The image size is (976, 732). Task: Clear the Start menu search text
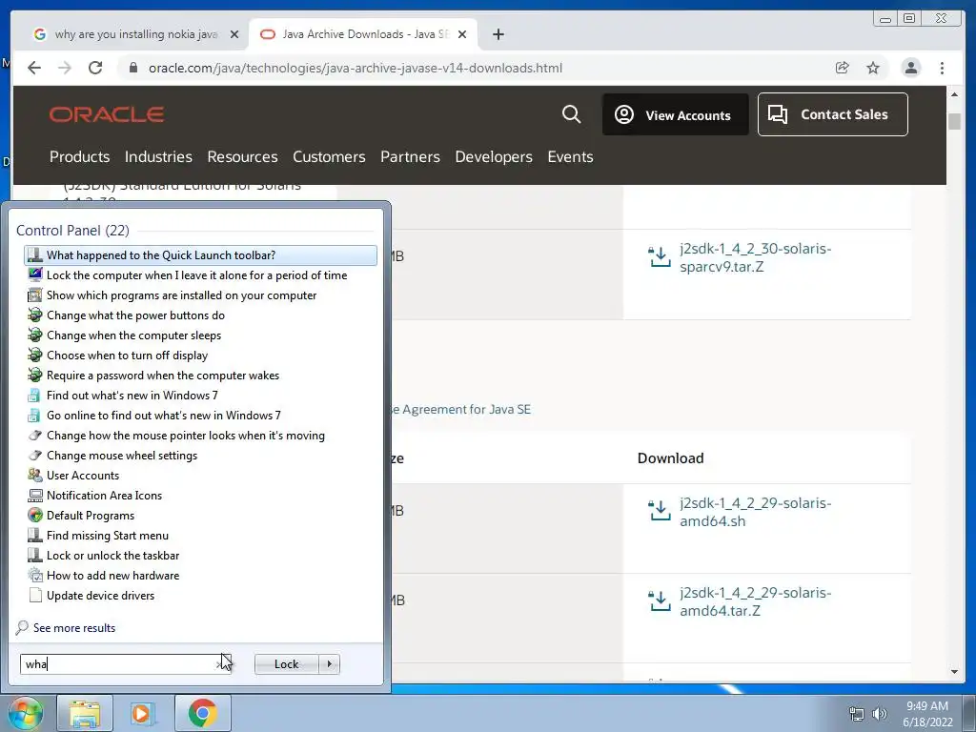point(221,664)
